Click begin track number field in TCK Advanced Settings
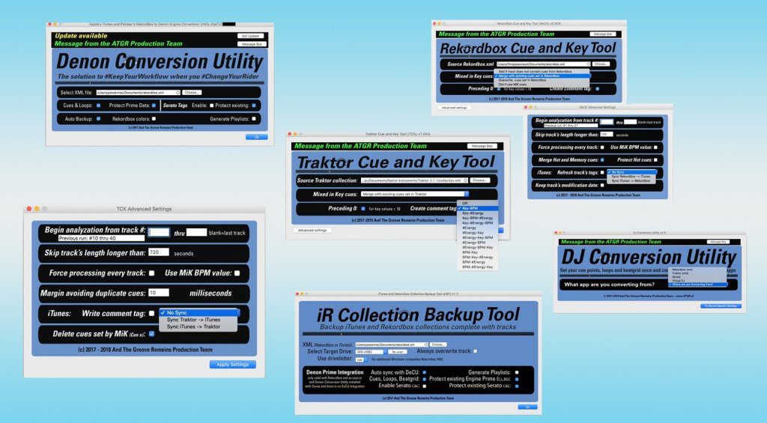This screenshot has width=767, height=423. pos(159,232)
